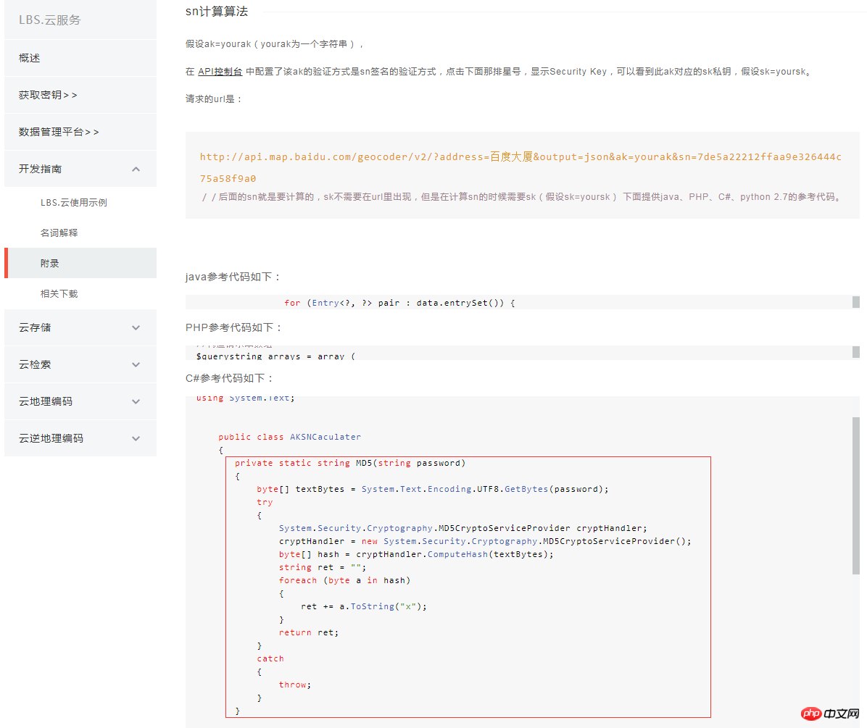Expand the 云地理编码 chevron arrow
This screenshot has width=867, height=728.
pos(136,401)
